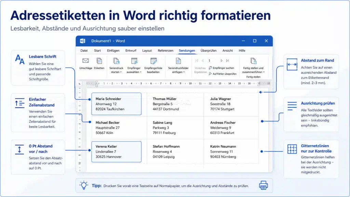The height and width of the screenshot is (197, 350).
Task: Switch to the Start tab
Action: [97, 51]
